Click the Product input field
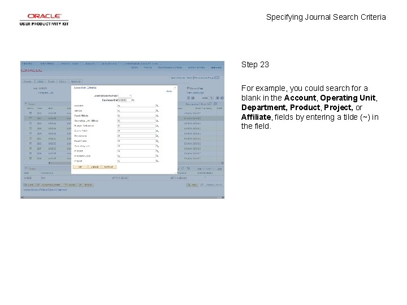The height and width of the screenshot is (305, 407). [136, 151]
